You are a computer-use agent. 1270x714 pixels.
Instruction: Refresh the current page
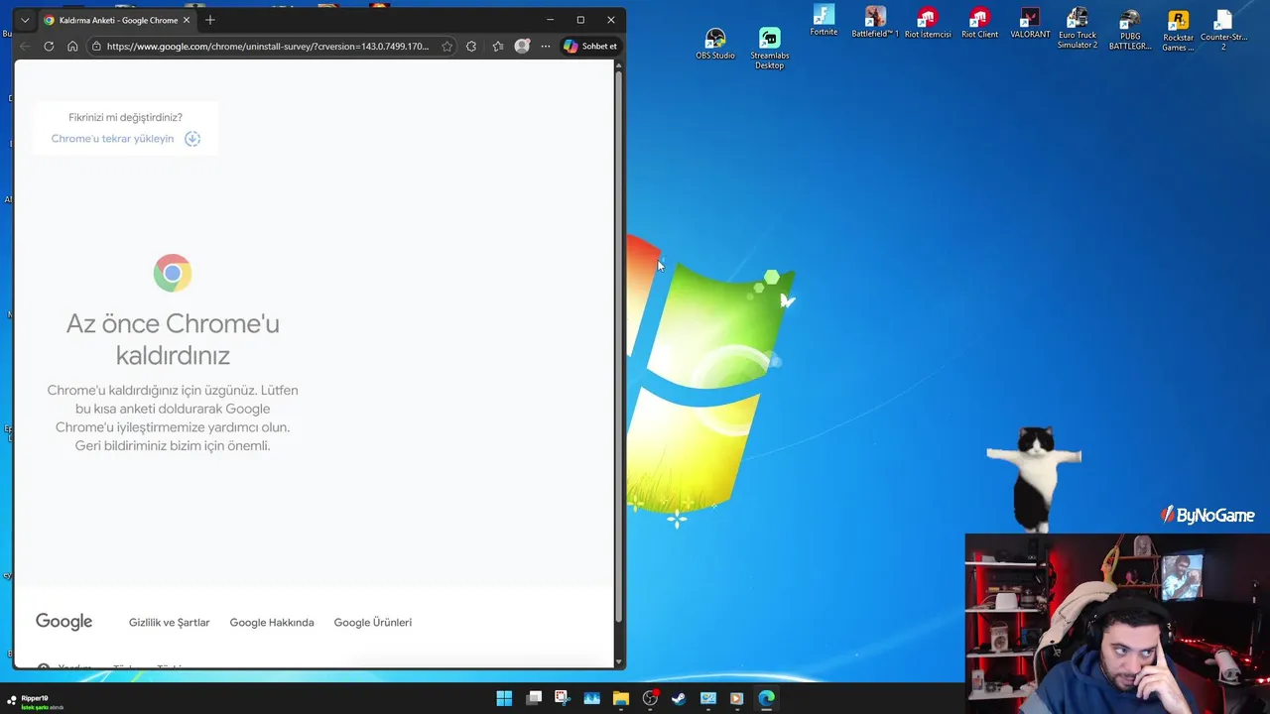49,47
